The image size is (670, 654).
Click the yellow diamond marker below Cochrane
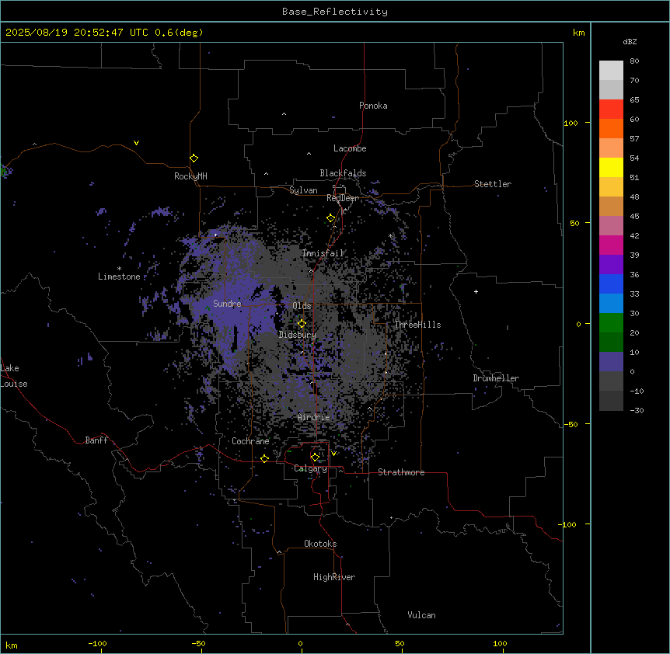[264, 458]
